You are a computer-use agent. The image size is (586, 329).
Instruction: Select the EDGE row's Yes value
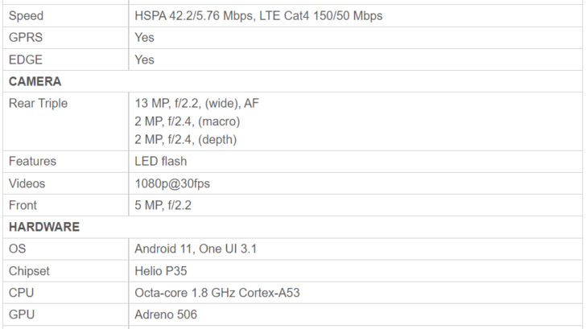(x=144, y=60)
